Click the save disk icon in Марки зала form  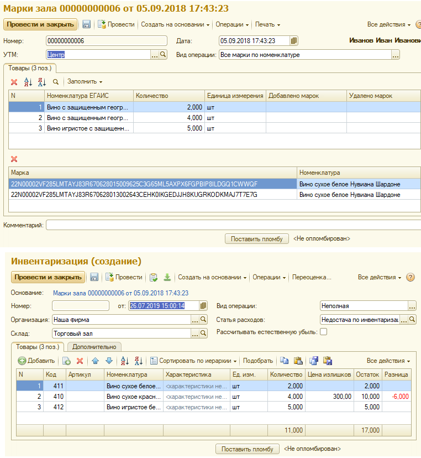[x=87, y=24]
